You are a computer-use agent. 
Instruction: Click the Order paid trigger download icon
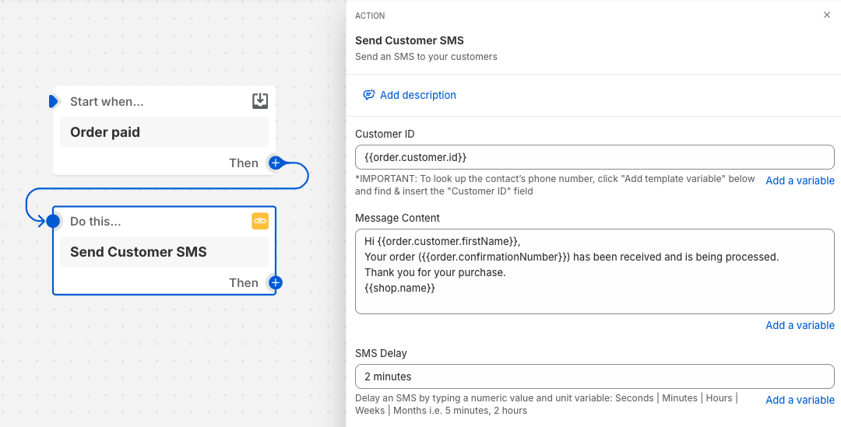[x=260, y=101]
